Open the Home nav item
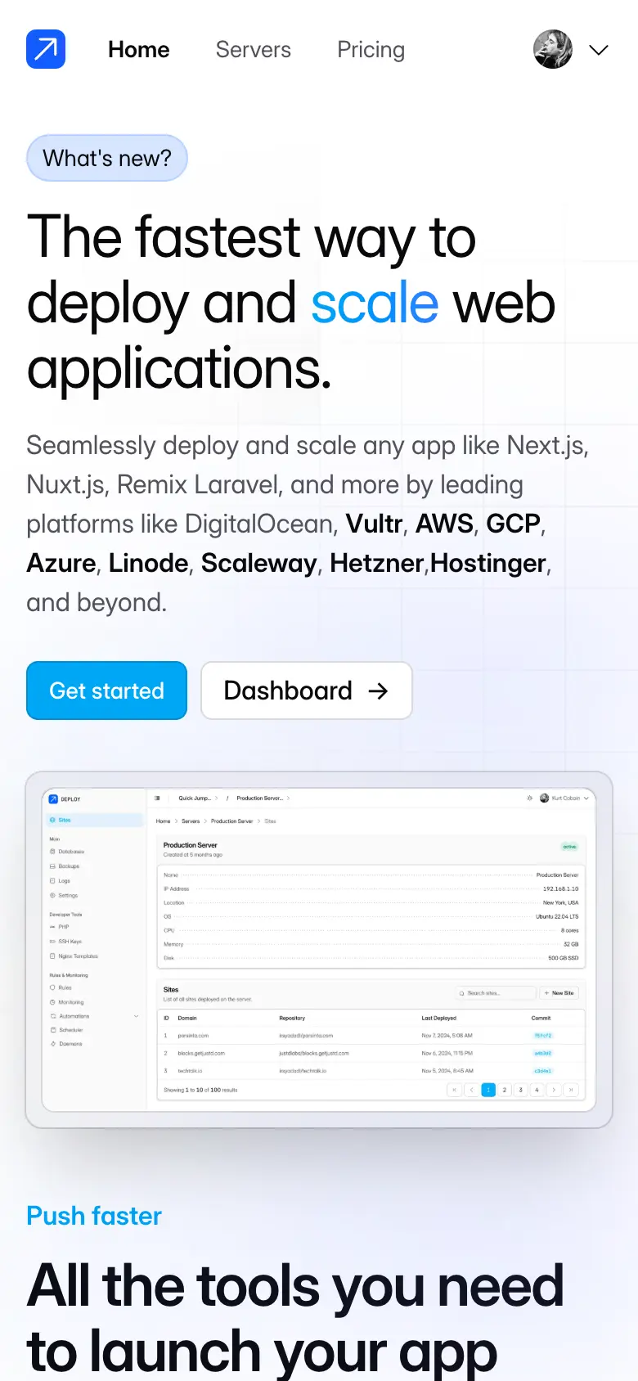The width and height of the screenshot is (638, 1381). pos(139,50)
